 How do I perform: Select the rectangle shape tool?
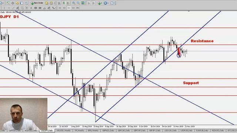[40, 8]
